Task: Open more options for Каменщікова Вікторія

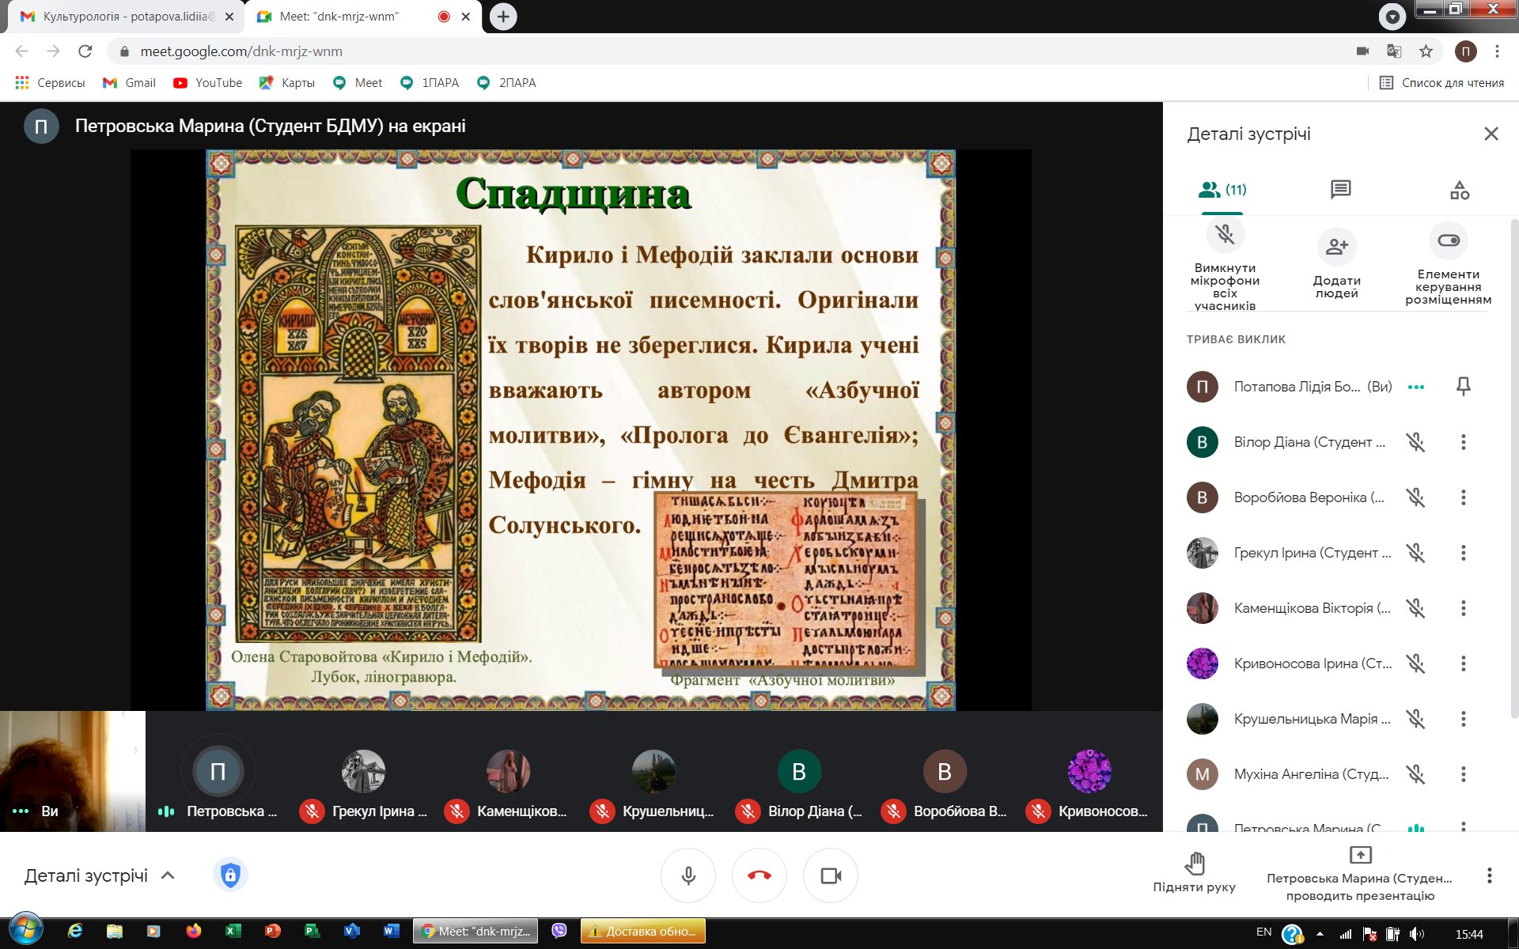Action: point(1463,608)
